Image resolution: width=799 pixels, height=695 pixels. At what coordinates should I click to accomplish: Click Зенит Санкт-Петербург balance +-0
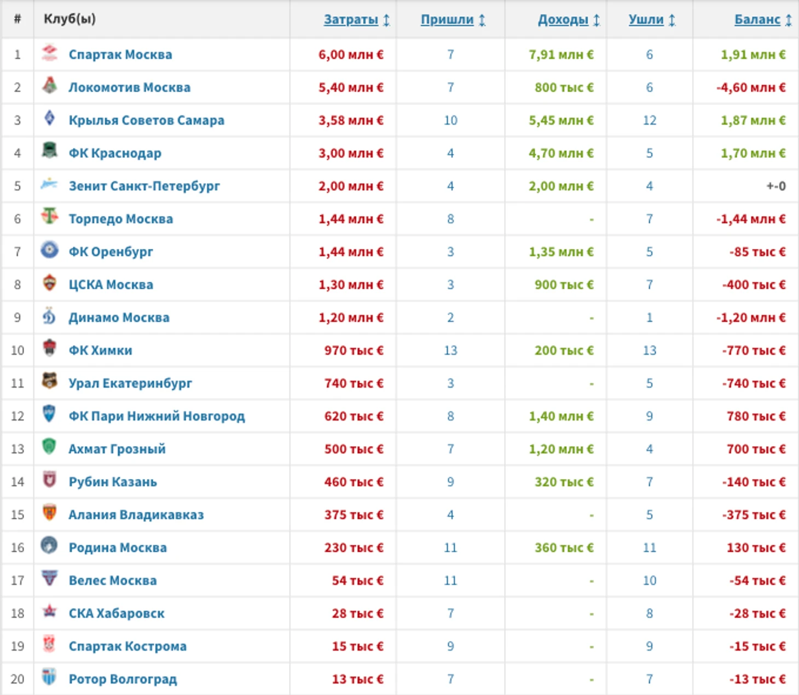776,186
